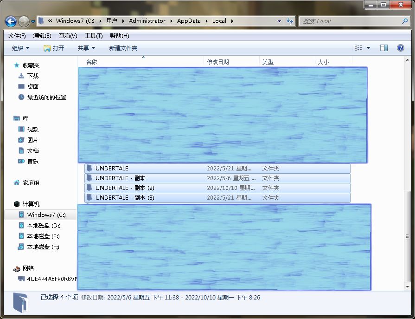Open the recent pages dropdown arrow
The image size is (415, 319).
[33, 22]
